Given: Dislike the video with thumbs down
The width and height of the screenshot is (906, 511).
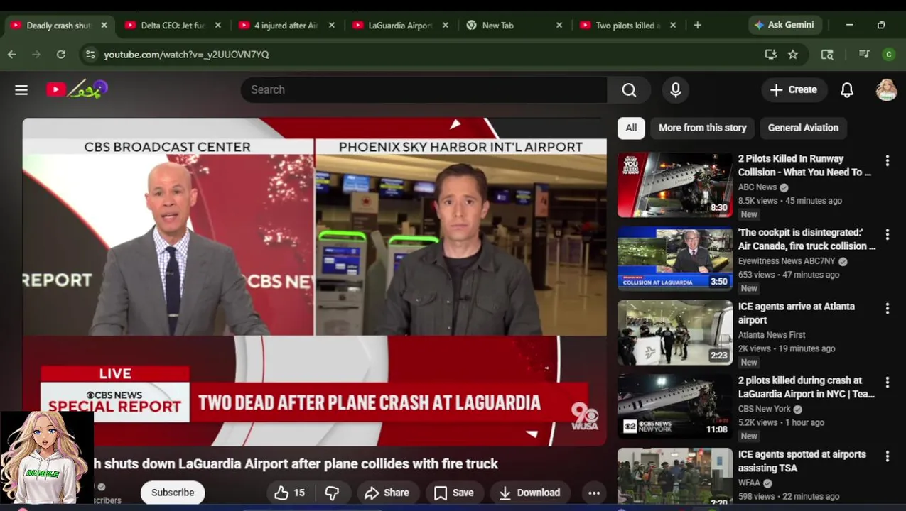Looking at the screenshot, I should (332, 493).
